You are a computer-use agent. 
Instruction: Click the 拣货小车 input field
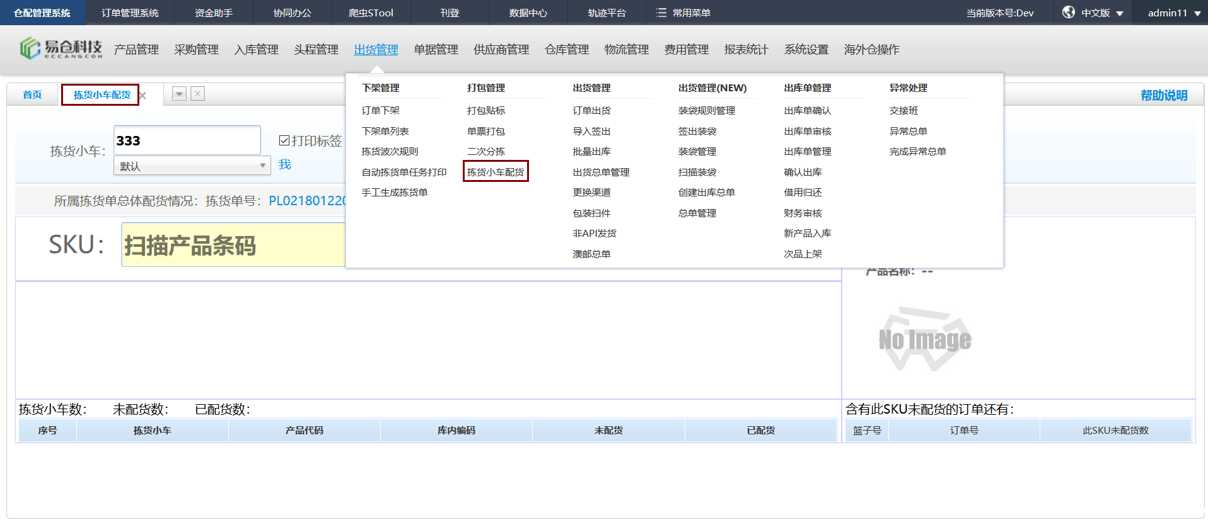[187, 140]
